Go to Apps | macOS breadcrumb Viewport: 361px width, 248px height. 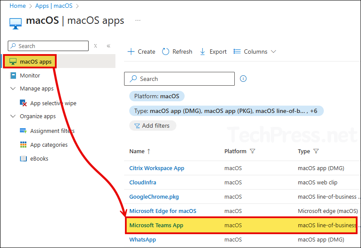(54, 6)
